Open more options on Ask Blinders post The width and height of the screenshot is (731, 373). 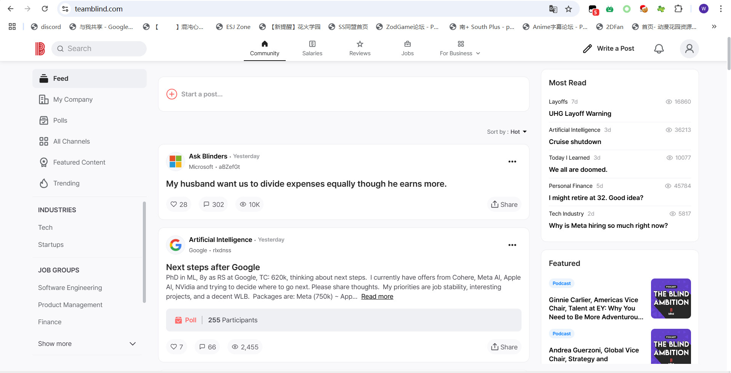click(x=512, y=162)
